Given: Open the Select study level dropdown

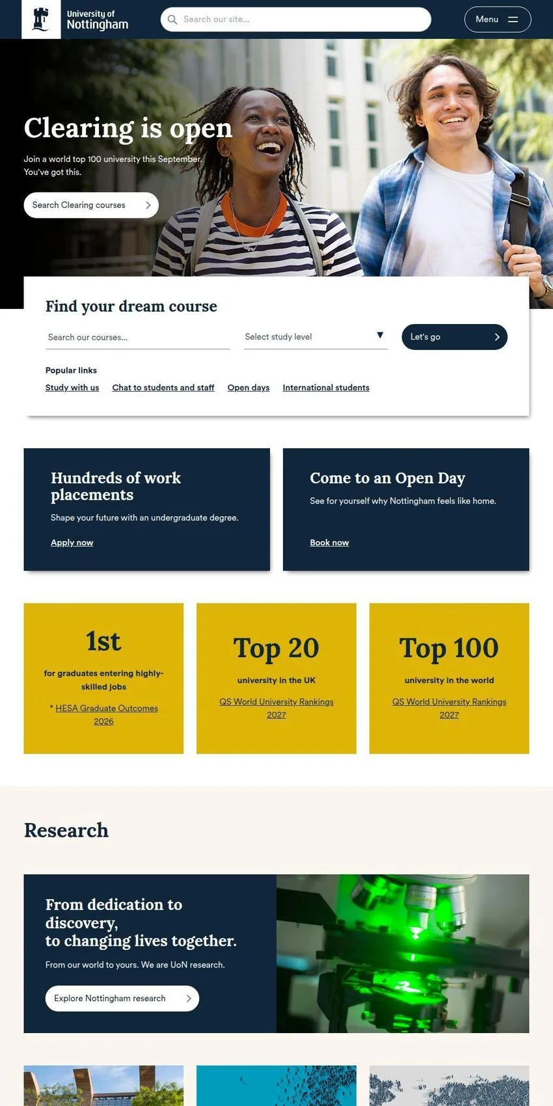Looking at the screenshot, I should pyautogui.click(x=316, y=336).
